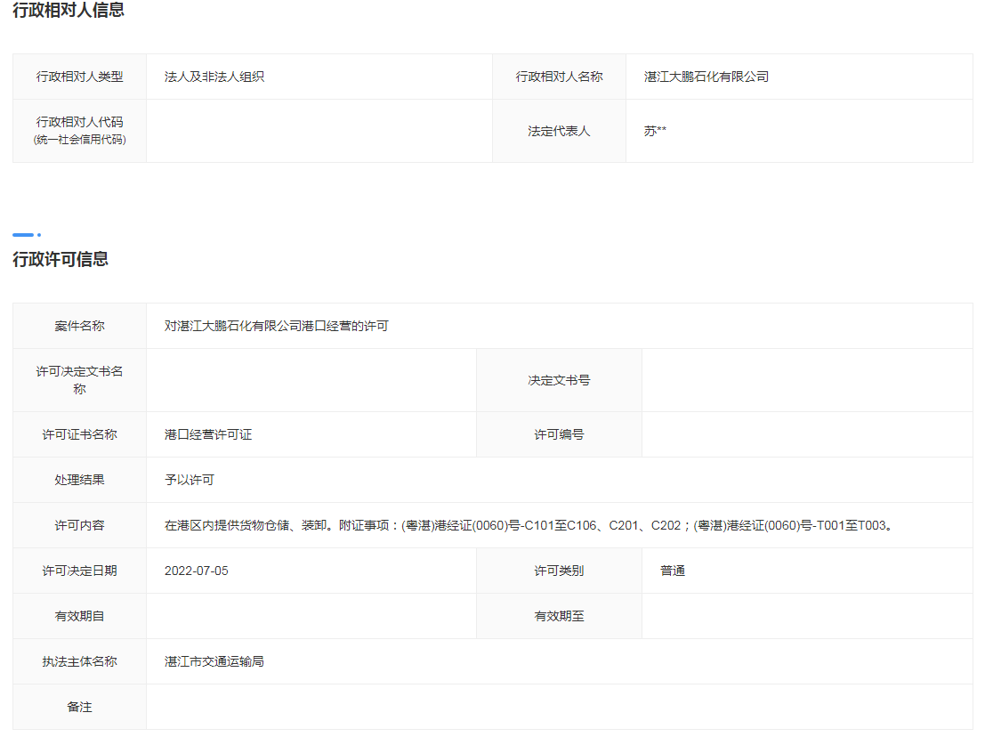Select the 许可内容 text starting 在港区内提供货物仓储
Screen dimensions: 985x737
pyautogui.click(x=529, y=525)
